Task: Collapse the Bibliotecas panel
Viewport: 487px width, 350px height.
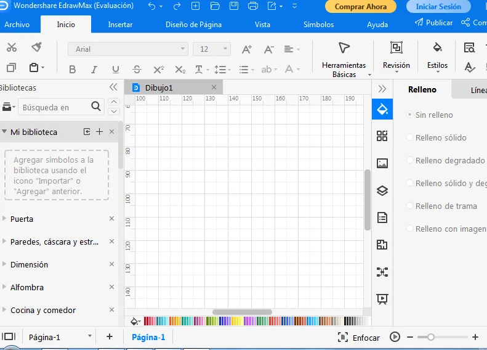Action: point(113,87)
